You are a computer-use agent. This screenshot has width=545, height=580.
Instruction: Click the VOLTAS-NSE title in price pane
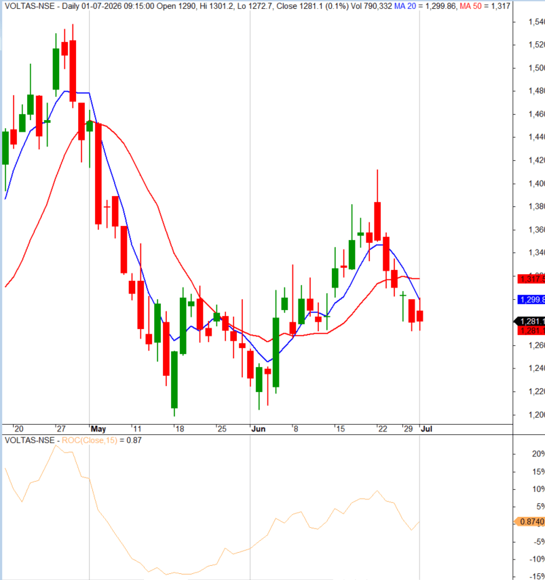[x=30, y=6]
